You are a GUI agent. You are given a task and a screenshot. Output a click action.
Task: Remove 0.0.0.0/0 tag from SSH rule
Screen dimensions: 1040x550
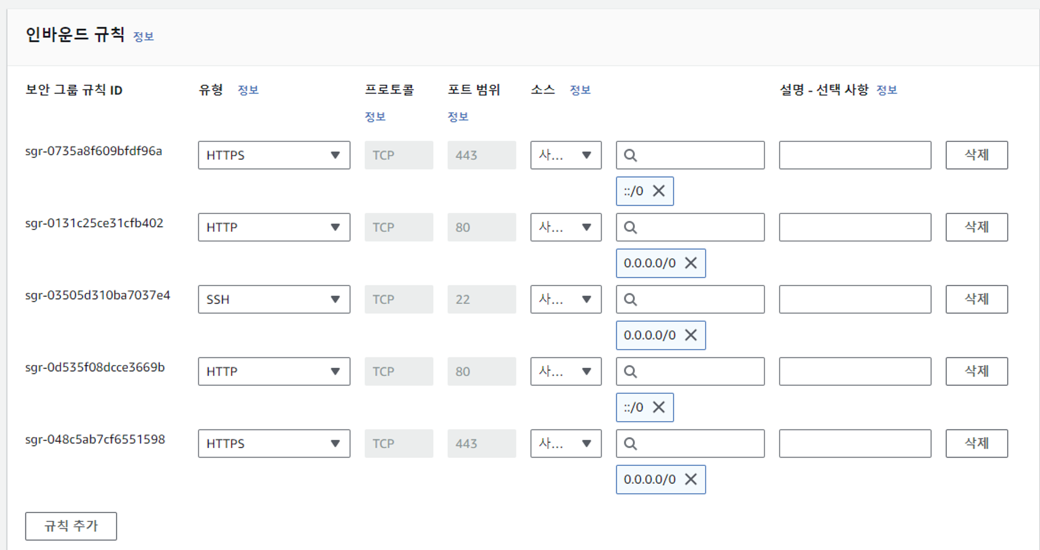691,336
